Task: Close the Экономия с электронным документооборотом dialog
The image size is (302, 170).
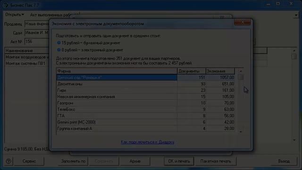Action: click(243, 22)
